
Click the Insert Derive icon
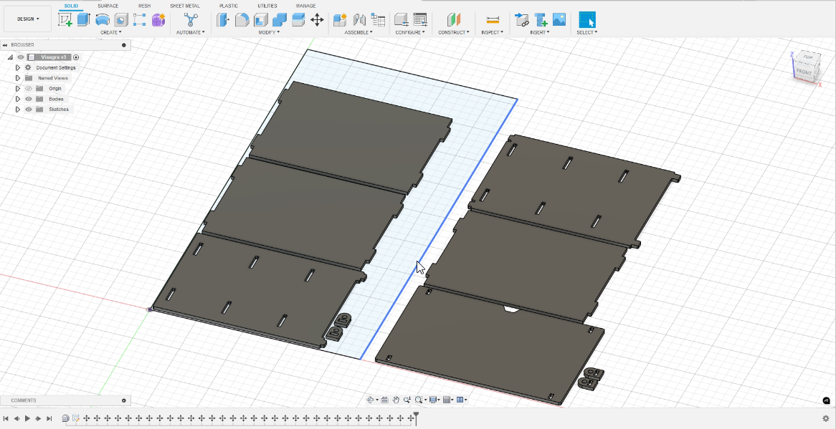click(521, 20)
